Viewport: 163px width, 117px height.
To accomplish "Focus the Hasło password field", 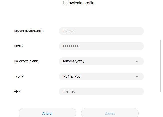I will pyautogui.click(x=101, y=46).
